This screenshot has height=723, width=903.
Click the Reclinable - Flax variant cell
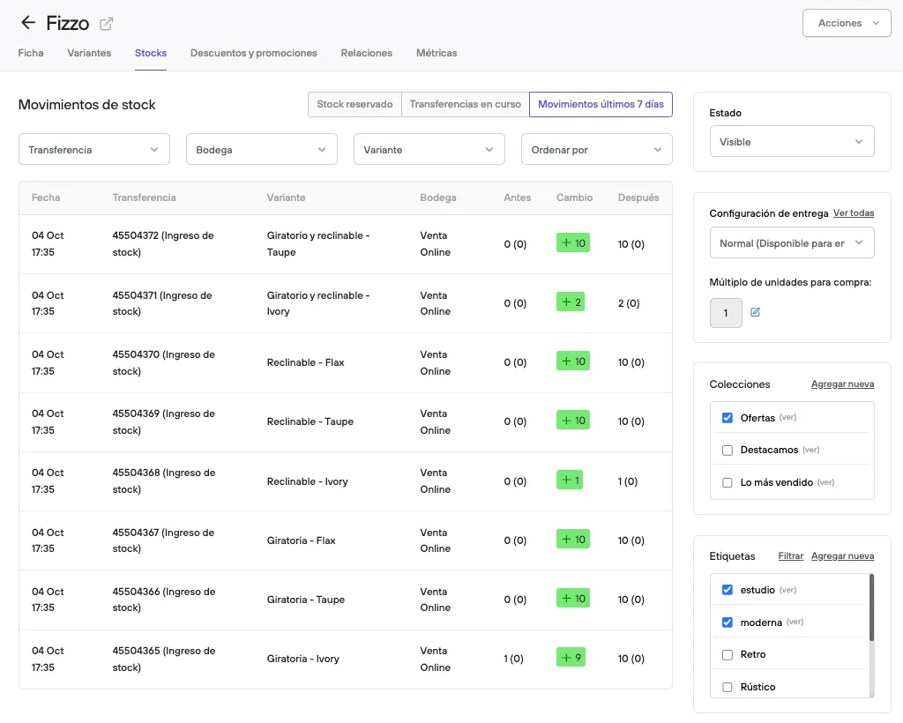[x=305, y=362]
